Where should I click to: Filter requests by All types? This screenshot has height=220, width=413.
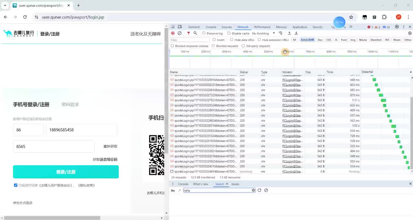(294, 40)
